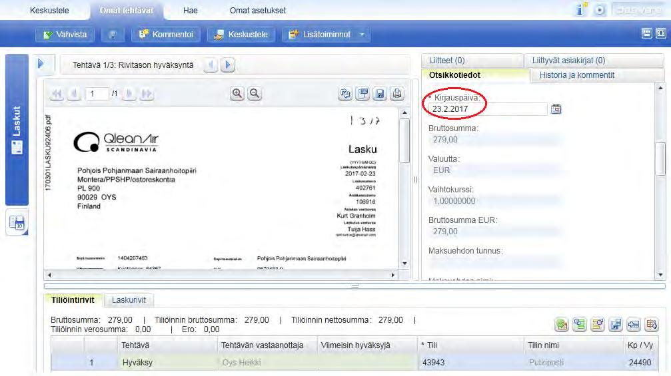The width and height of the screenshot is (671, 376).
Task: Click the Vahvista button
Action: [x=65, y=34]
